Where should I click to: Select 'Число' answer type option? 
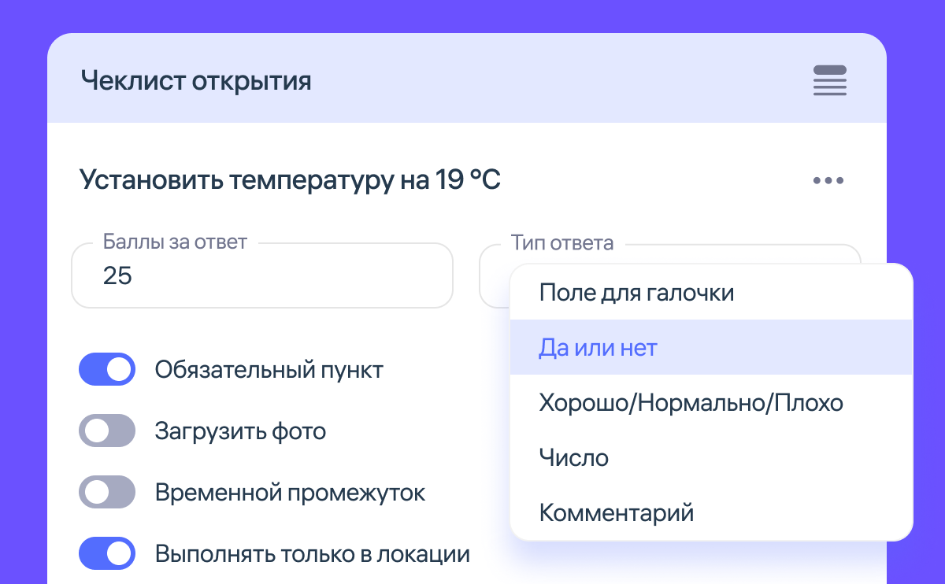(573, 457)
